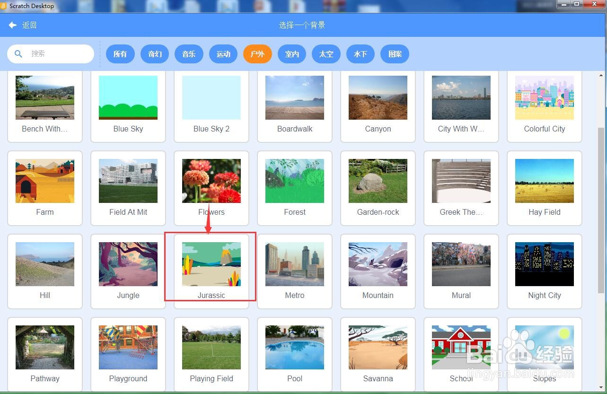Choose the Jurassic backdrop
Viewport: 607px width, 394px height.
[211, 271]
